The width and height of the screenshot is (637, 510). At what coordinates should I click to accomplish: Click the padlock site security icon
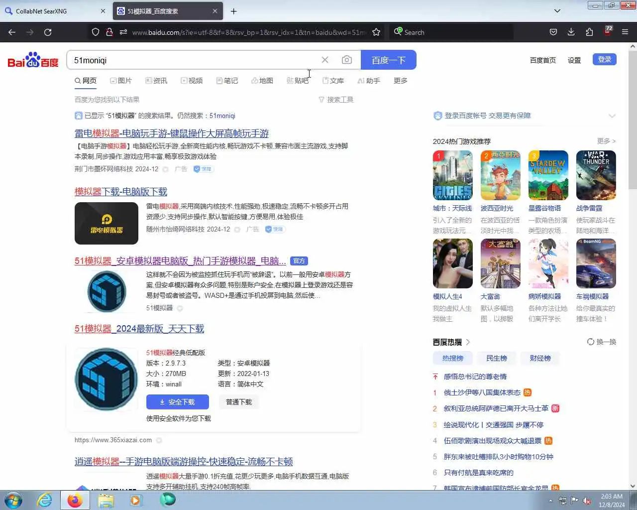click(x=109, y=32)
